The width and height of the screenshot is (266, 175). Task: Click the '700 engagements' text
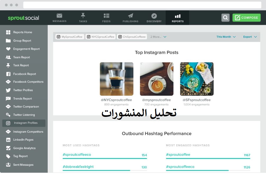click(156, 105)
